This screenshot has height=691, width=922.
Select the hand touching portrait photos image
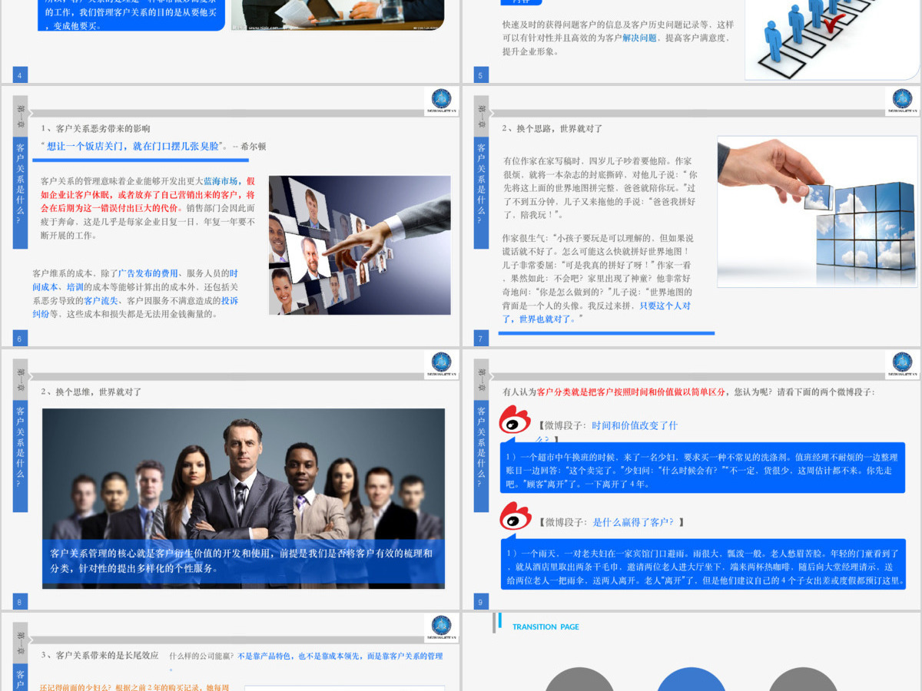(x=360, y=245)
